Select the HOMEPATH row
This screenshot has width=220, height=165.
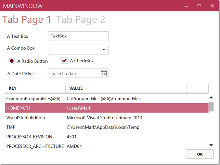pyautogui.click(x=106, y=108)
